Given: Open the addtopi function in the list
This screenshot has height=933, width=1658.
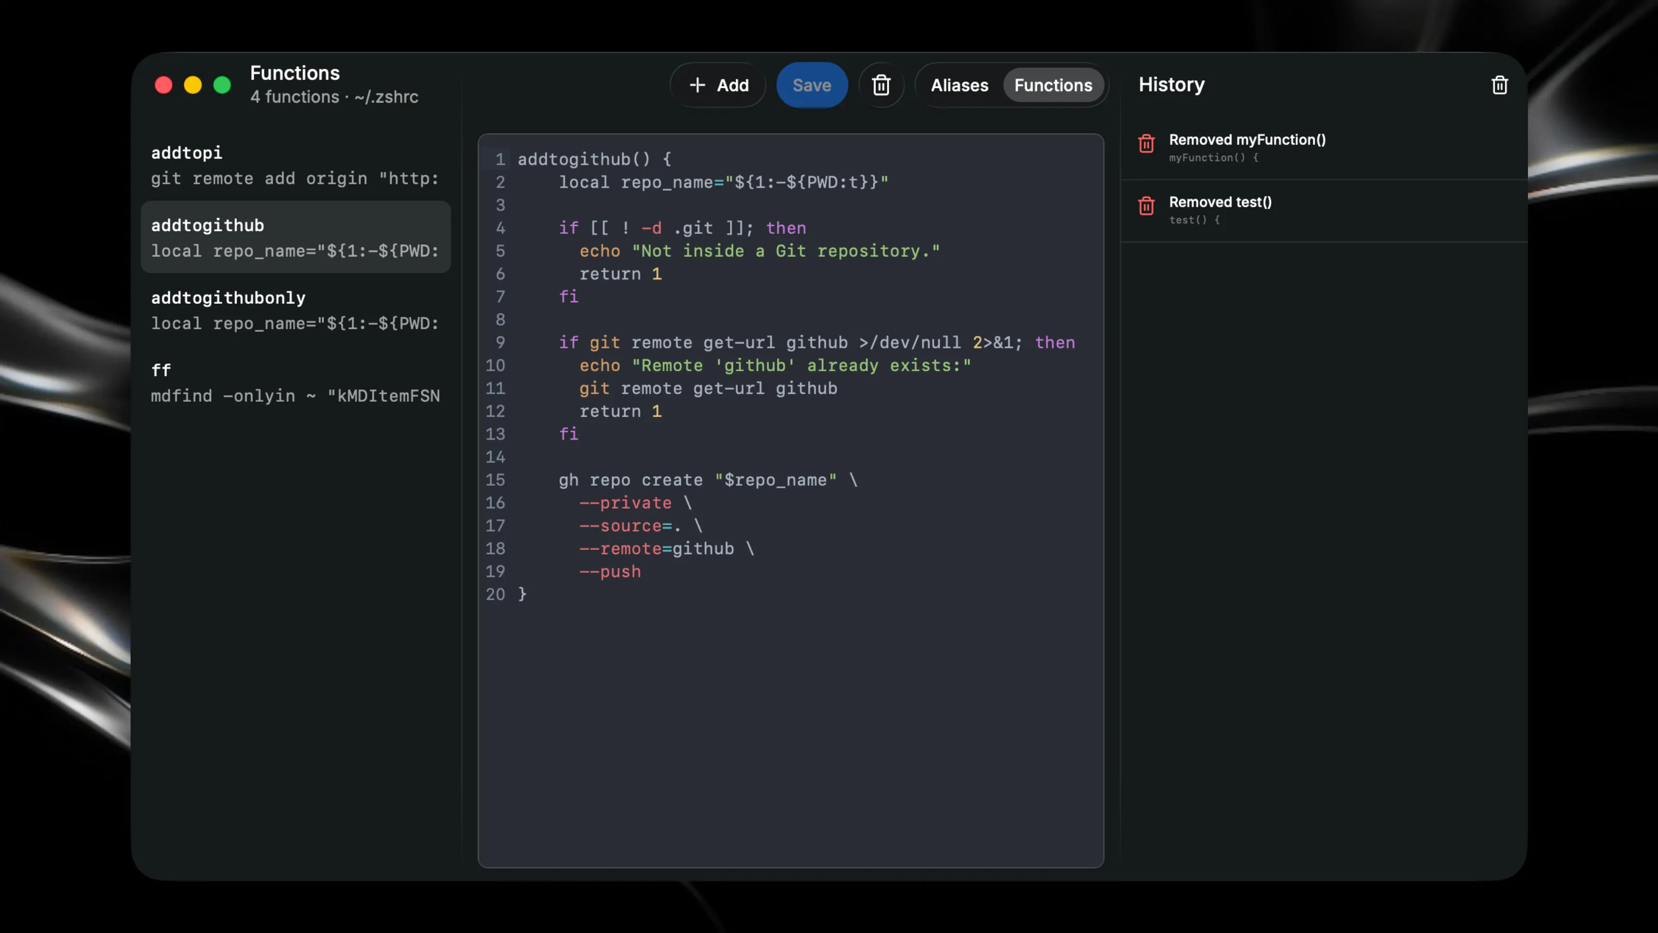Looking at the screenshot, I should coord(295,165).
